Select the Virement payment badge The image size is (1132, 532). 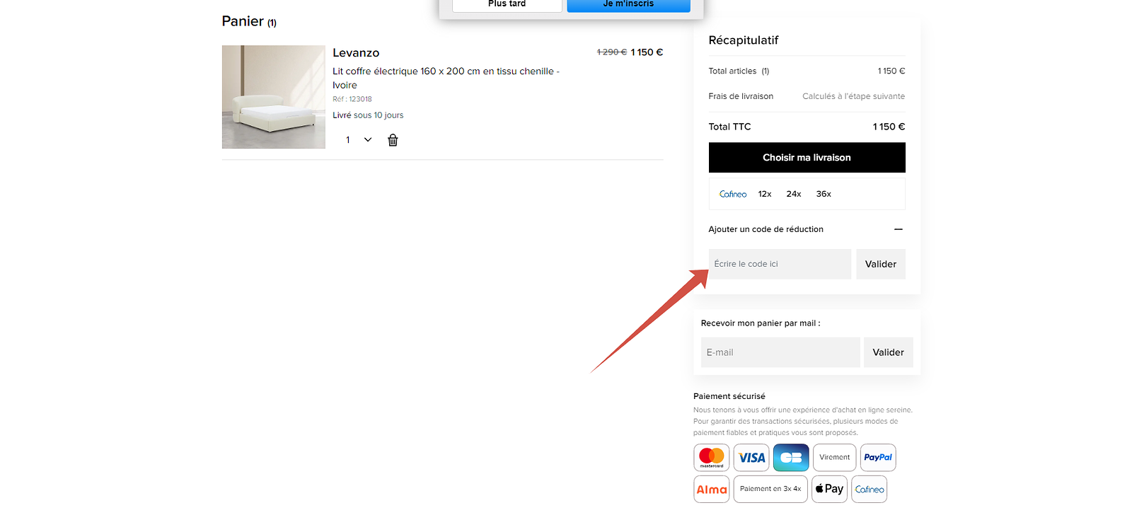(835, 458)
